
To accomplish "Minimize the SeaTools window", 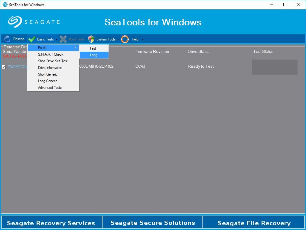I will tap(271, 5).
